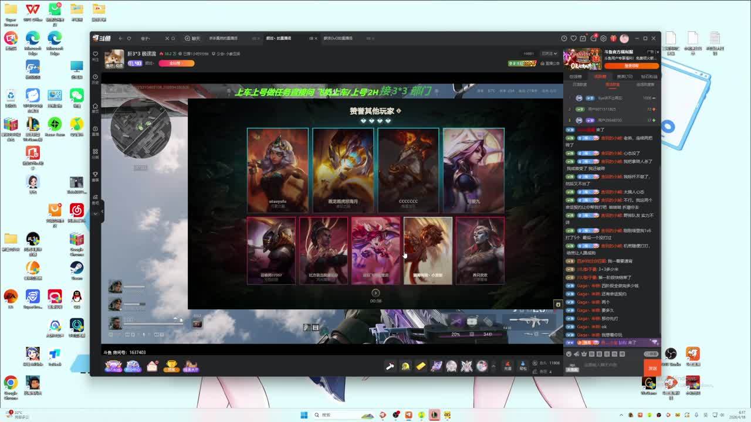751x422 pixels.
Task: Open the Follow heart icon in left sidebar
Action: tap(95, 55)
